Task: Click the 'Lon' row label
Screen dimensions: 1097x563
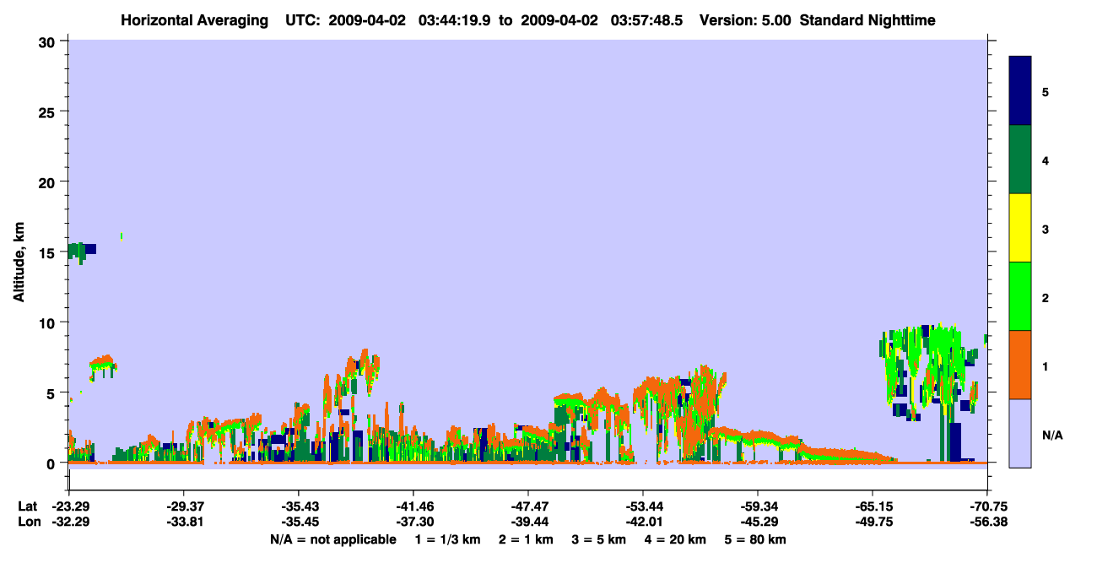Action: [28, 522]
